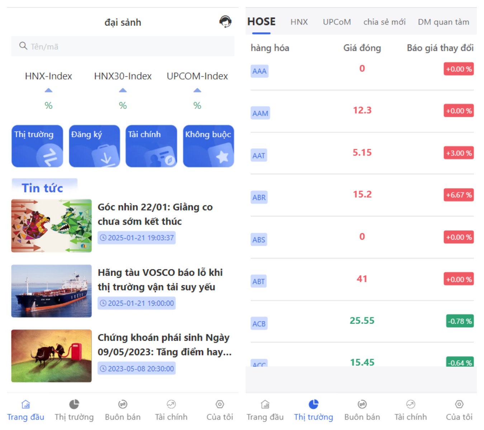484x430 pixels.
Task: Click the search magnifier icon
Action: pyautogui.click(x=23, y=46)
